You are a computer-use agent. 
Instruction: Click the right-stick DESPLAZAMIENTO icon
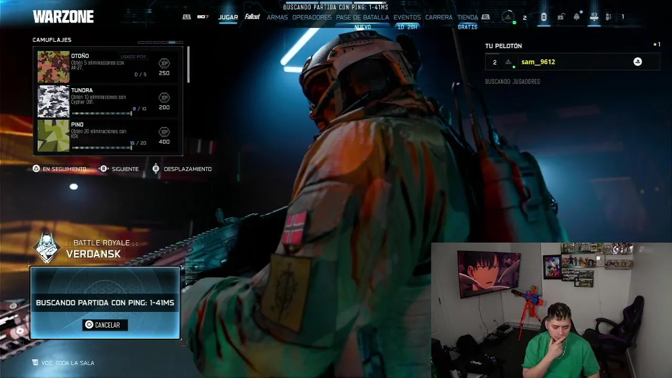click(x=155, y=169)
